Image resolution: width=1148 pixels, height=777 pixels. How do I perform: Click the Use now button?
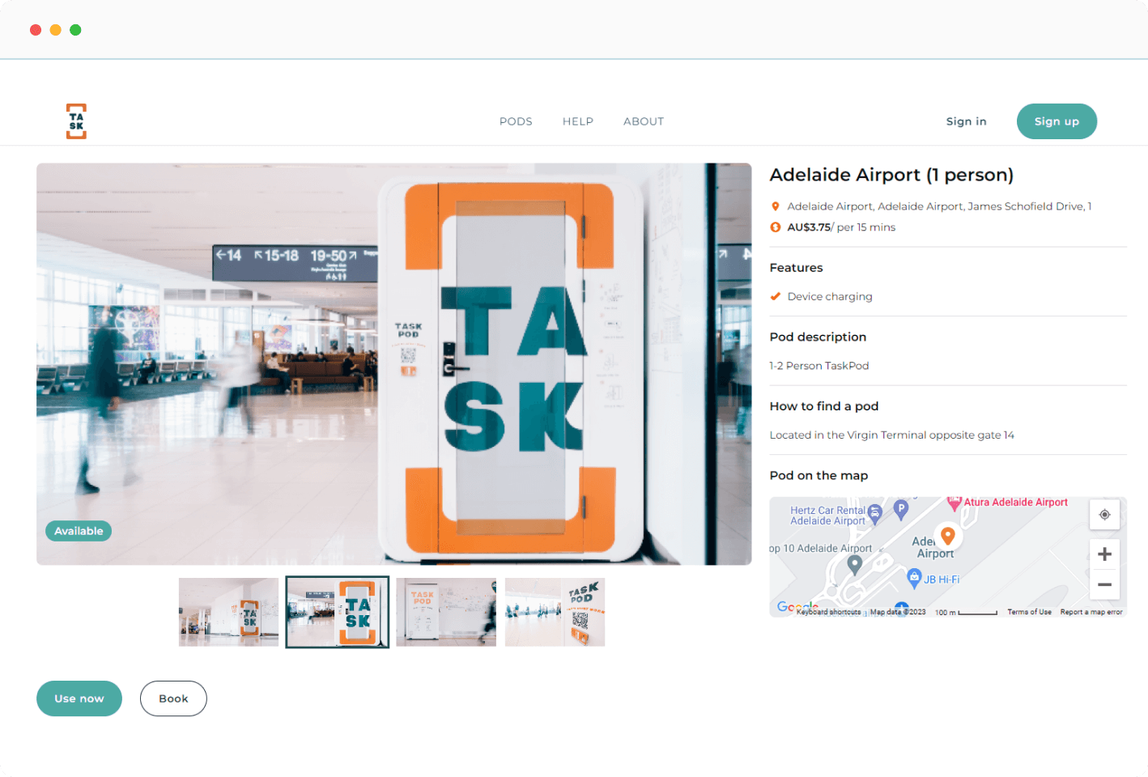pyautogui.click(x=79, y=698)
